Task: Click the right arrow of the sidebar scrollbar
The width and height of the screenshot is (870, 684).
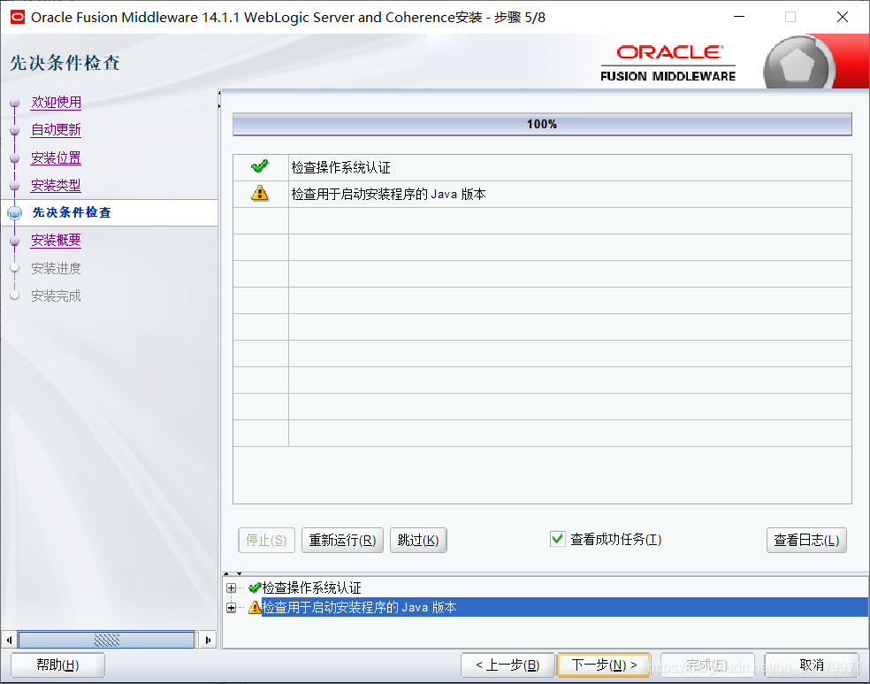Action: [208, 640]
